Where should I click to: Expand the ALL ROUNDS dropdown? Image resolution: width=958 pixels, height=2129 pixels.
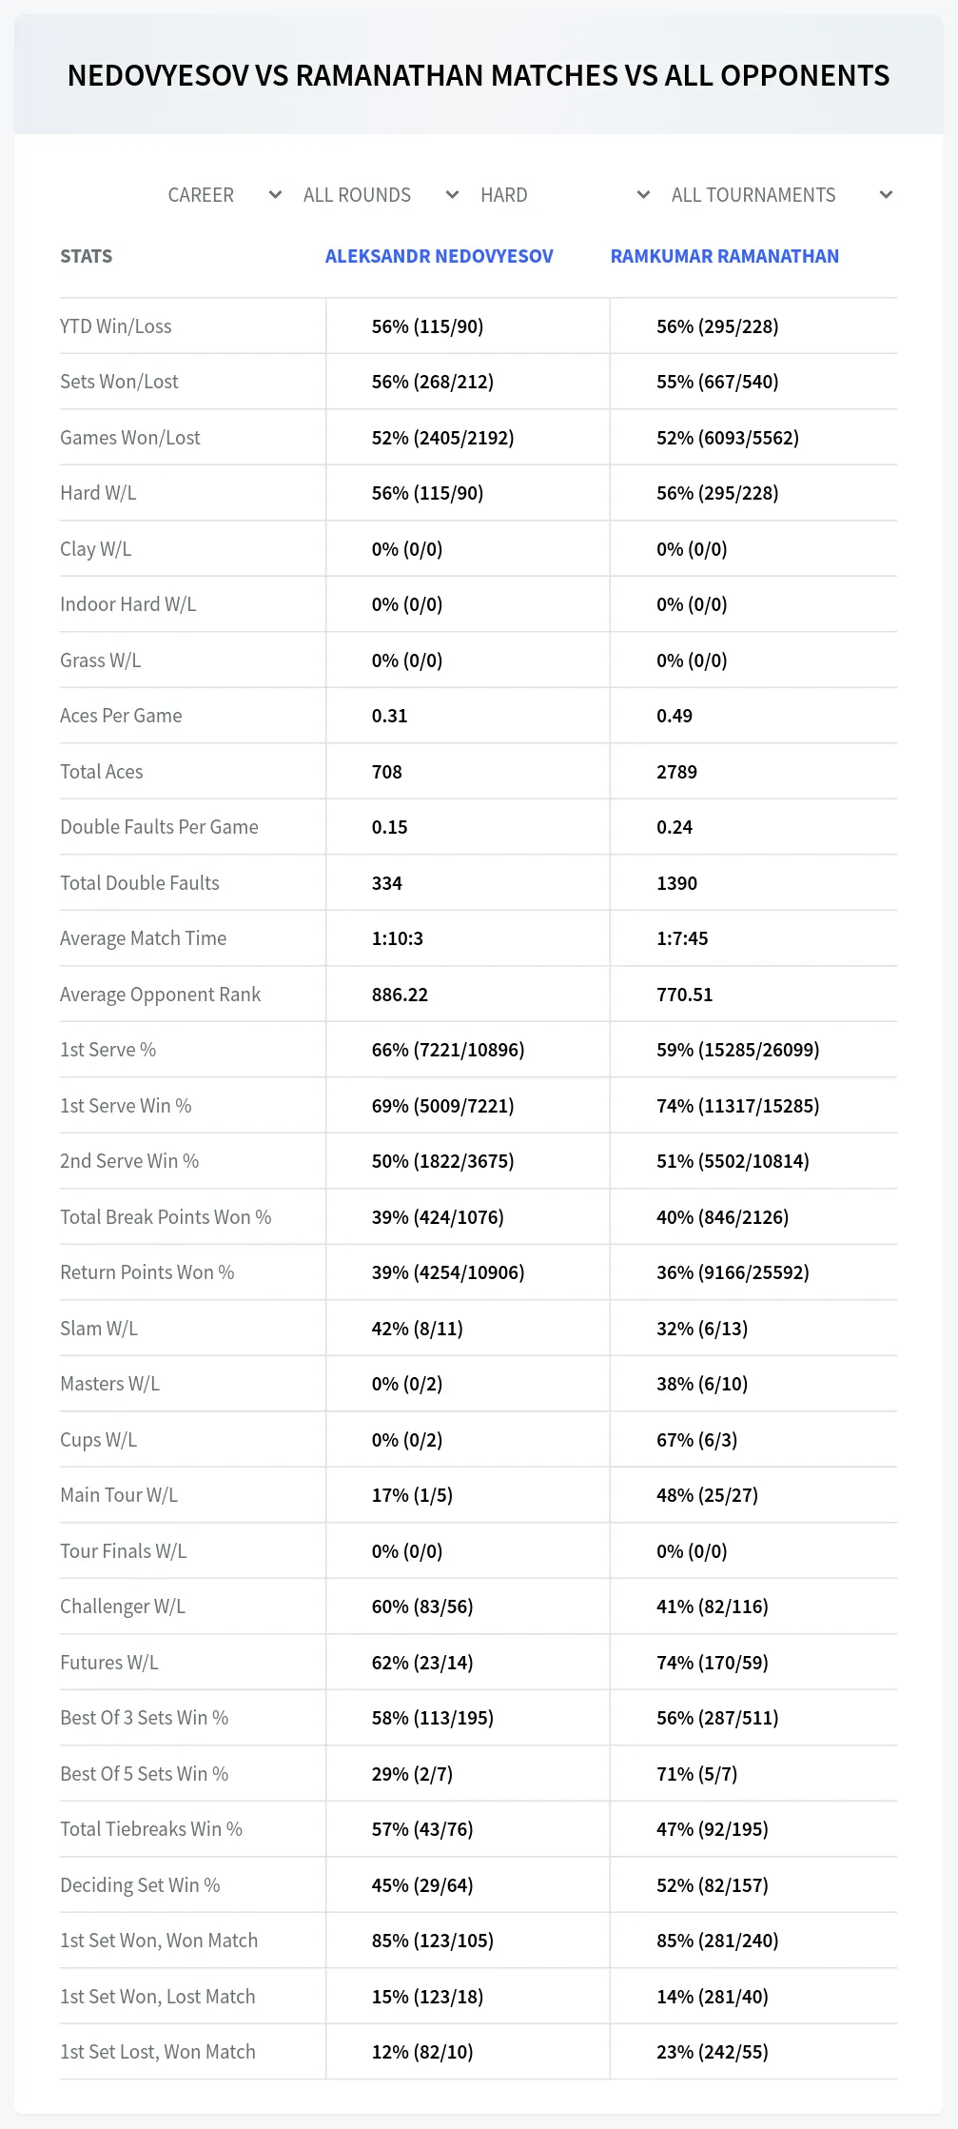pos(381,195)
